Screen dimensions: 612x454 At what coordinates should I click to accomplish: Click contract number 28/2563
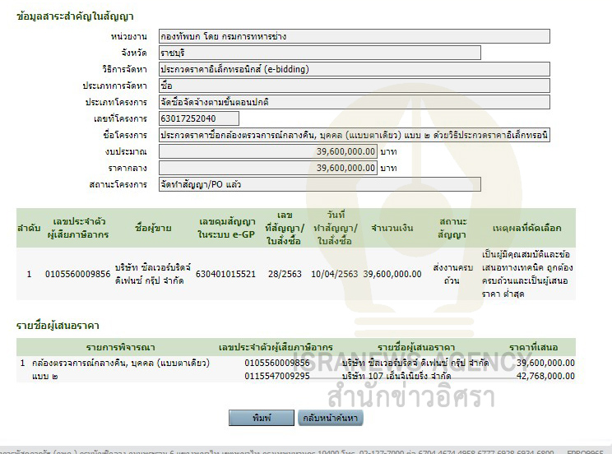[x=285, y=274]
